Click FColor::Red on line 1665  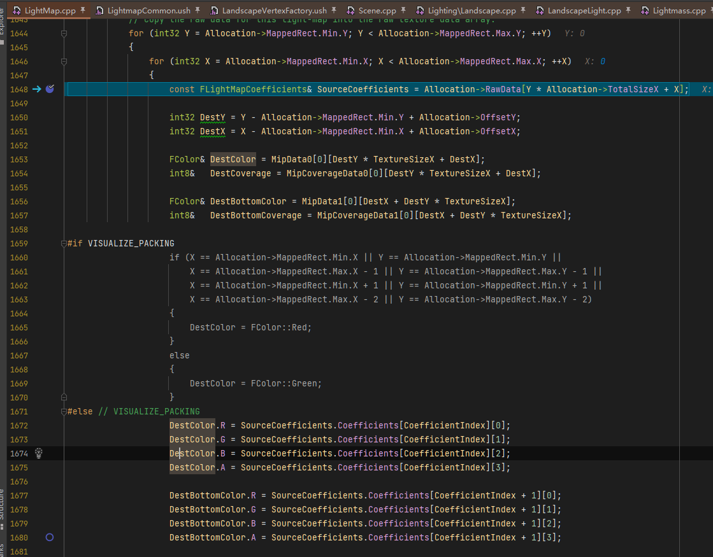[x=278, y=328]
